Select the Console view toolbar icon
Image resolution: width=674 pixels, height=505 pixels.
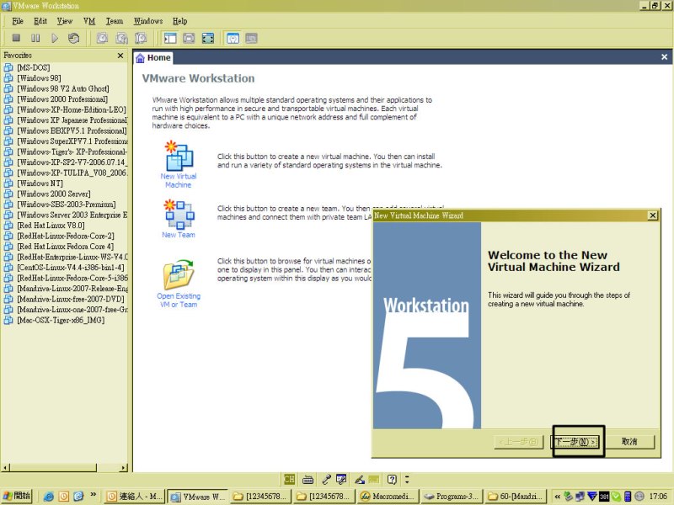point(251,38)
